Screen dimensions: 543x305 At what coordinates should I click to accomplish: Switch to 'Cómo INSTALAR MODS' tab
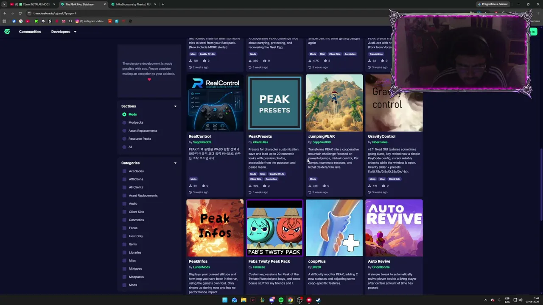(33, 4)
